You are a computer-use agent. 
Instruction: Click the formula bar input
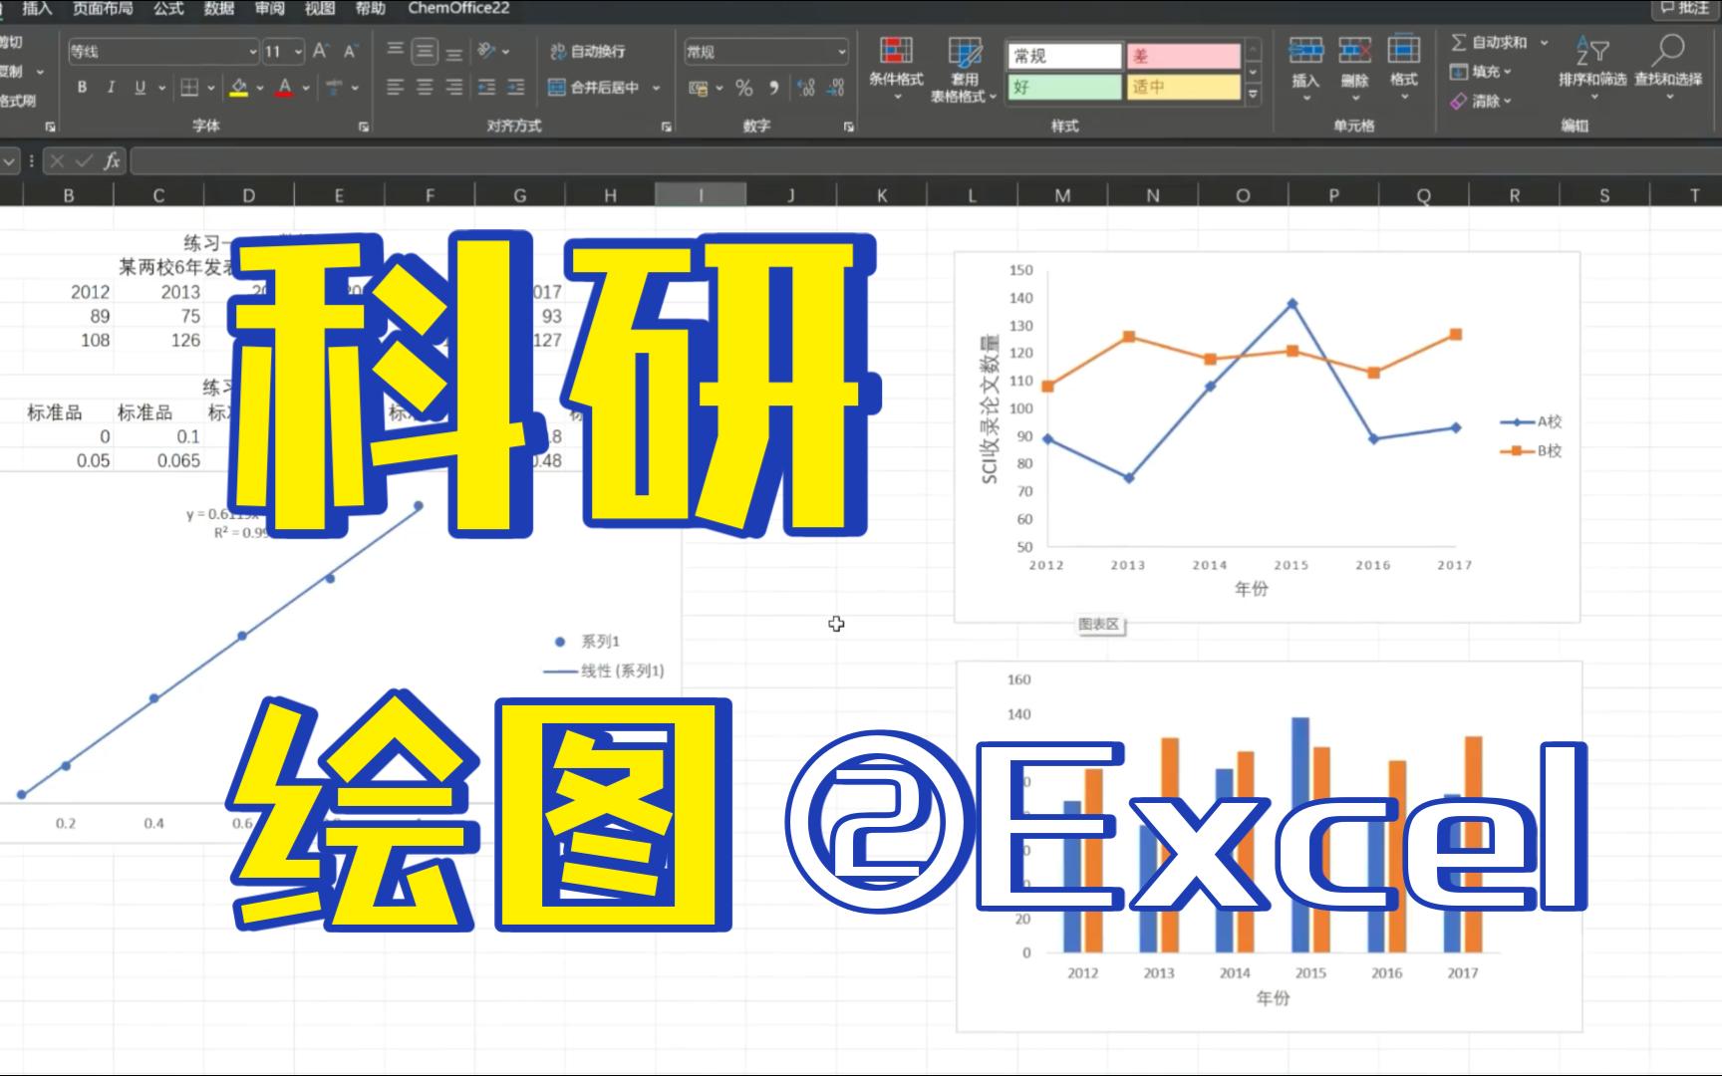click(x=925, y=160)
